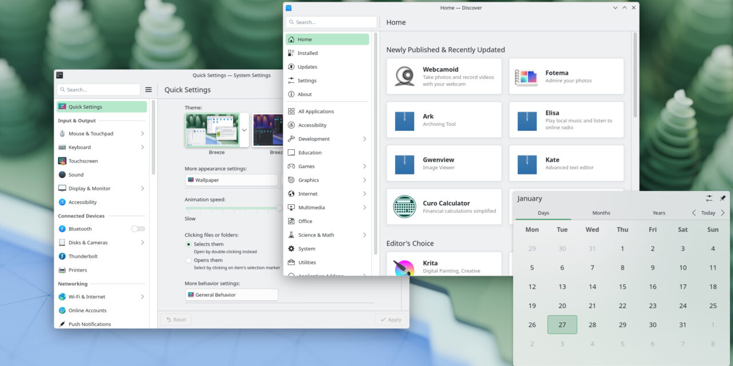Select Quick Settings in the sidebar
The width and height of the screenshot is (733, 366).
[101, 107]
